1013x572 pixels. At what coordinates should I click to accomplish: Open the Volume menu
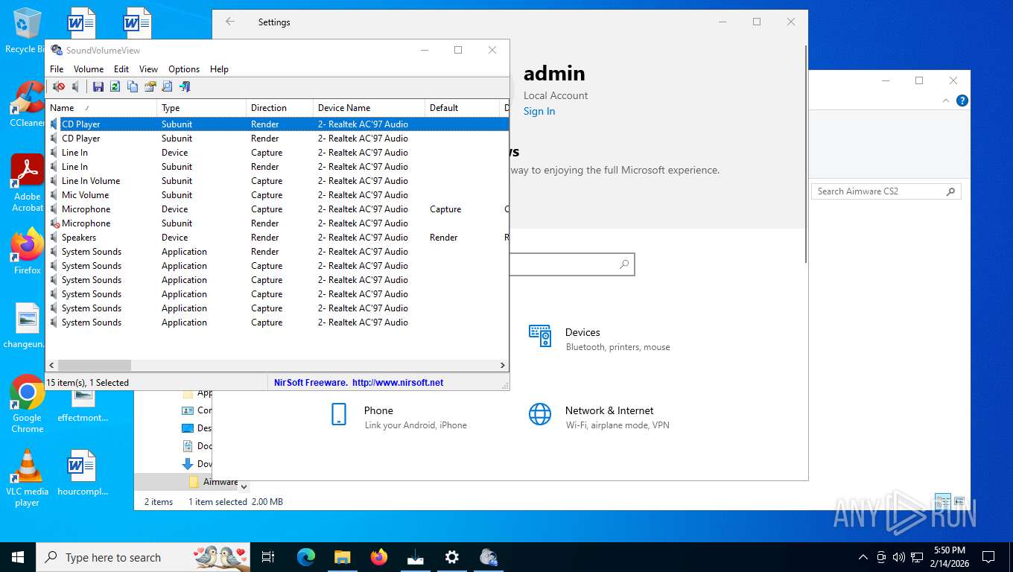89,69
